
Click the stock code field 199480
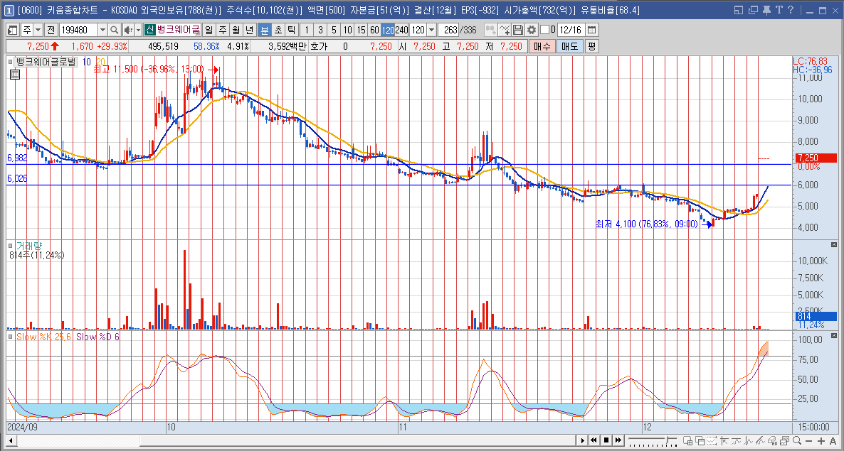(x=78, y=30)
